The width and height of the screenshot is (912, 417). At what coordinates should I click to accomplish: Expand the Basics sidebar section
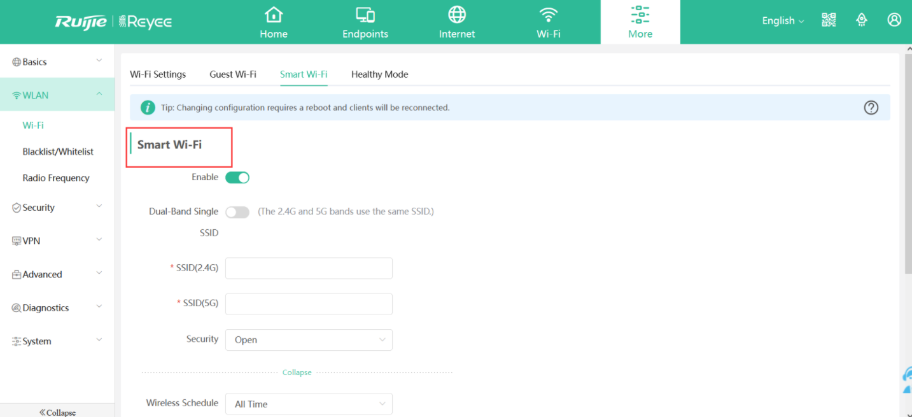(57, 62)
